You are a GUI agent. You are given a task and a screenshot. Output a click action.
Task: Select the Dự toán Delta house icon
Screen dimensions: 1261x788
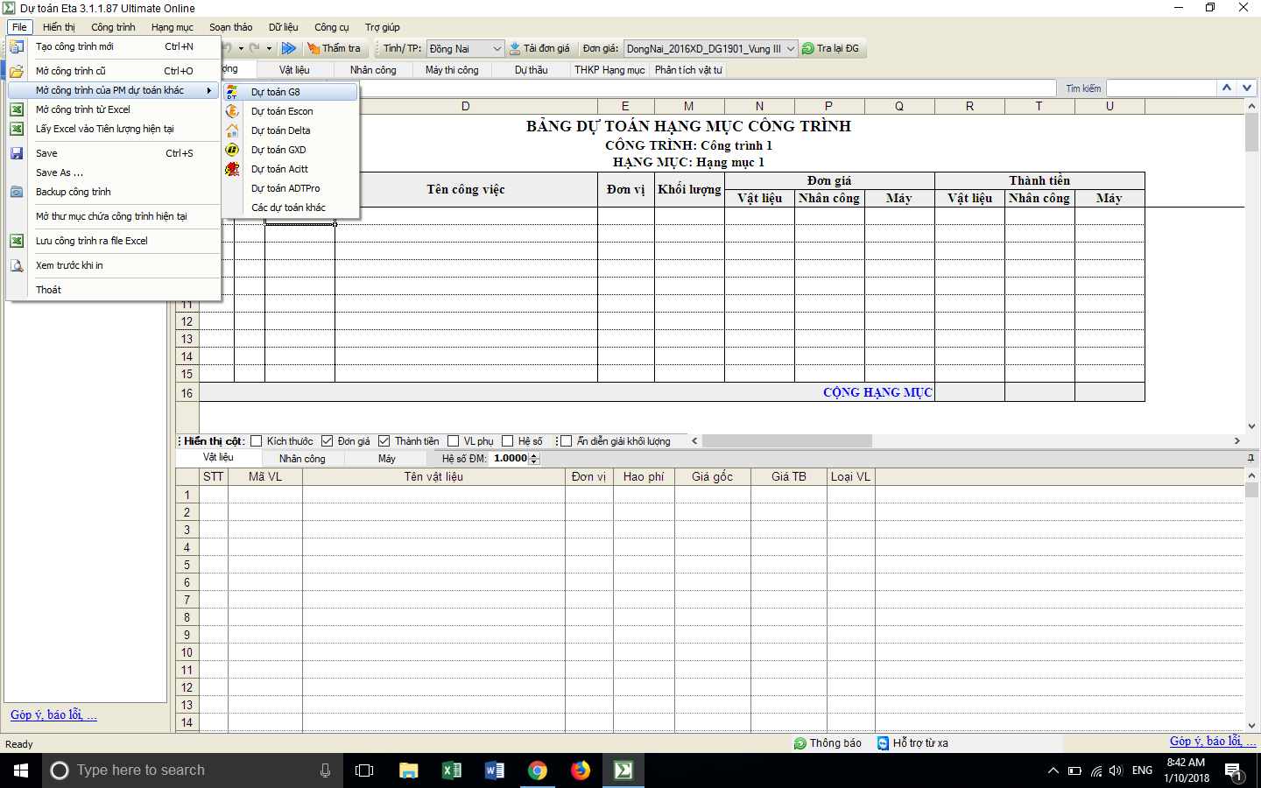232,130
